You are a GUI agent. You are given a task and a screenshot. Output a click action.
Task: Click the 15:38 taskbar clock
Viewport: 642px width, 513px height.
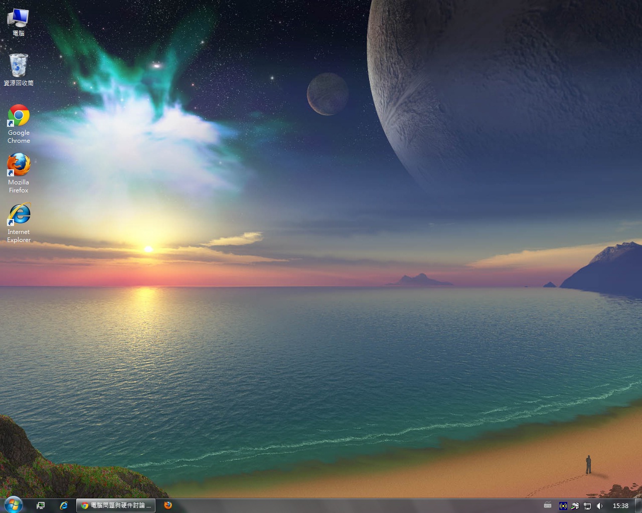(x=620, y=506)
